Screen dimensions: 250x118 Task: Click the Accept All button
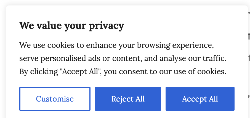click(x=200, y=99)
